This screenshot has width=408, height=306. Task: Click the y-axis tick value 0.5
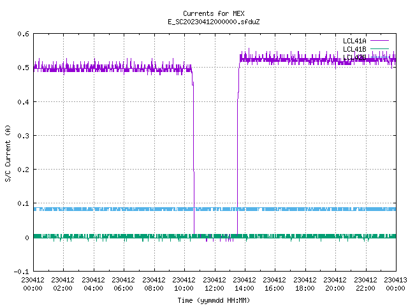[x=23, y=68]
